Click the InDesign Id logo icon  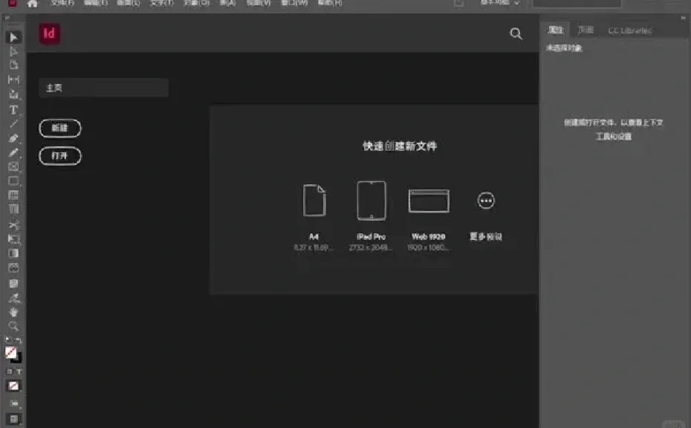(49, 34)
